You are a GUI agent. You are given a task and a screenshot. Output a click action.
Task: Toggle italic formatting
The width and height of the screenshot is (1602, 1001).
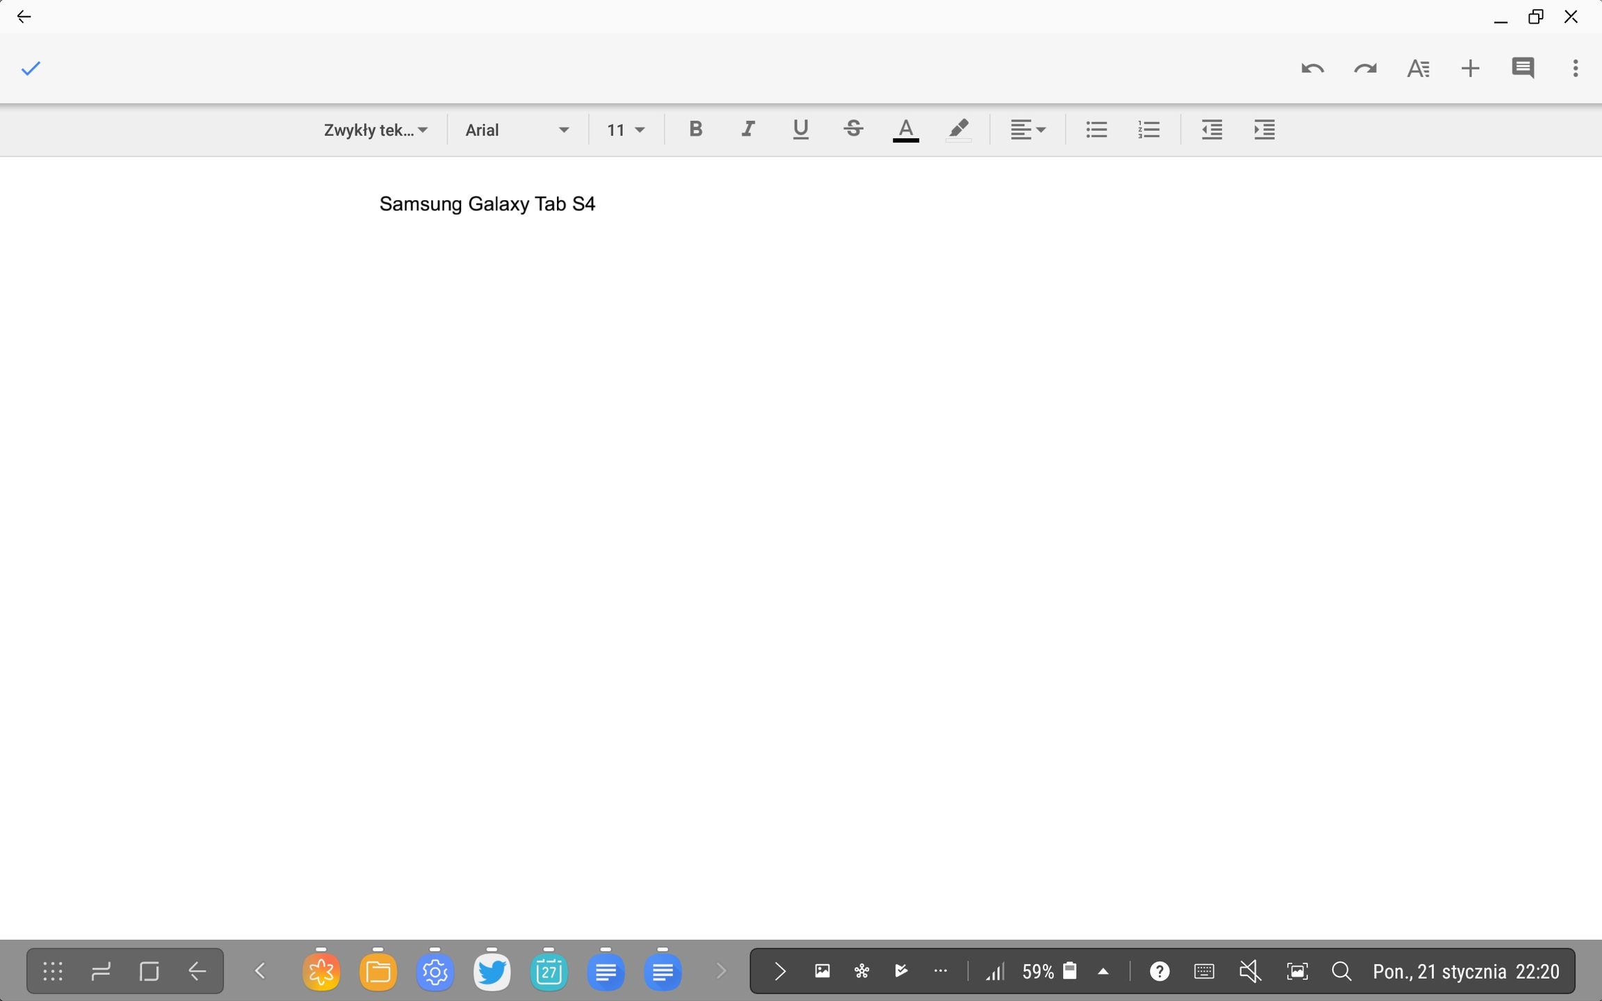tap(747, 129)
